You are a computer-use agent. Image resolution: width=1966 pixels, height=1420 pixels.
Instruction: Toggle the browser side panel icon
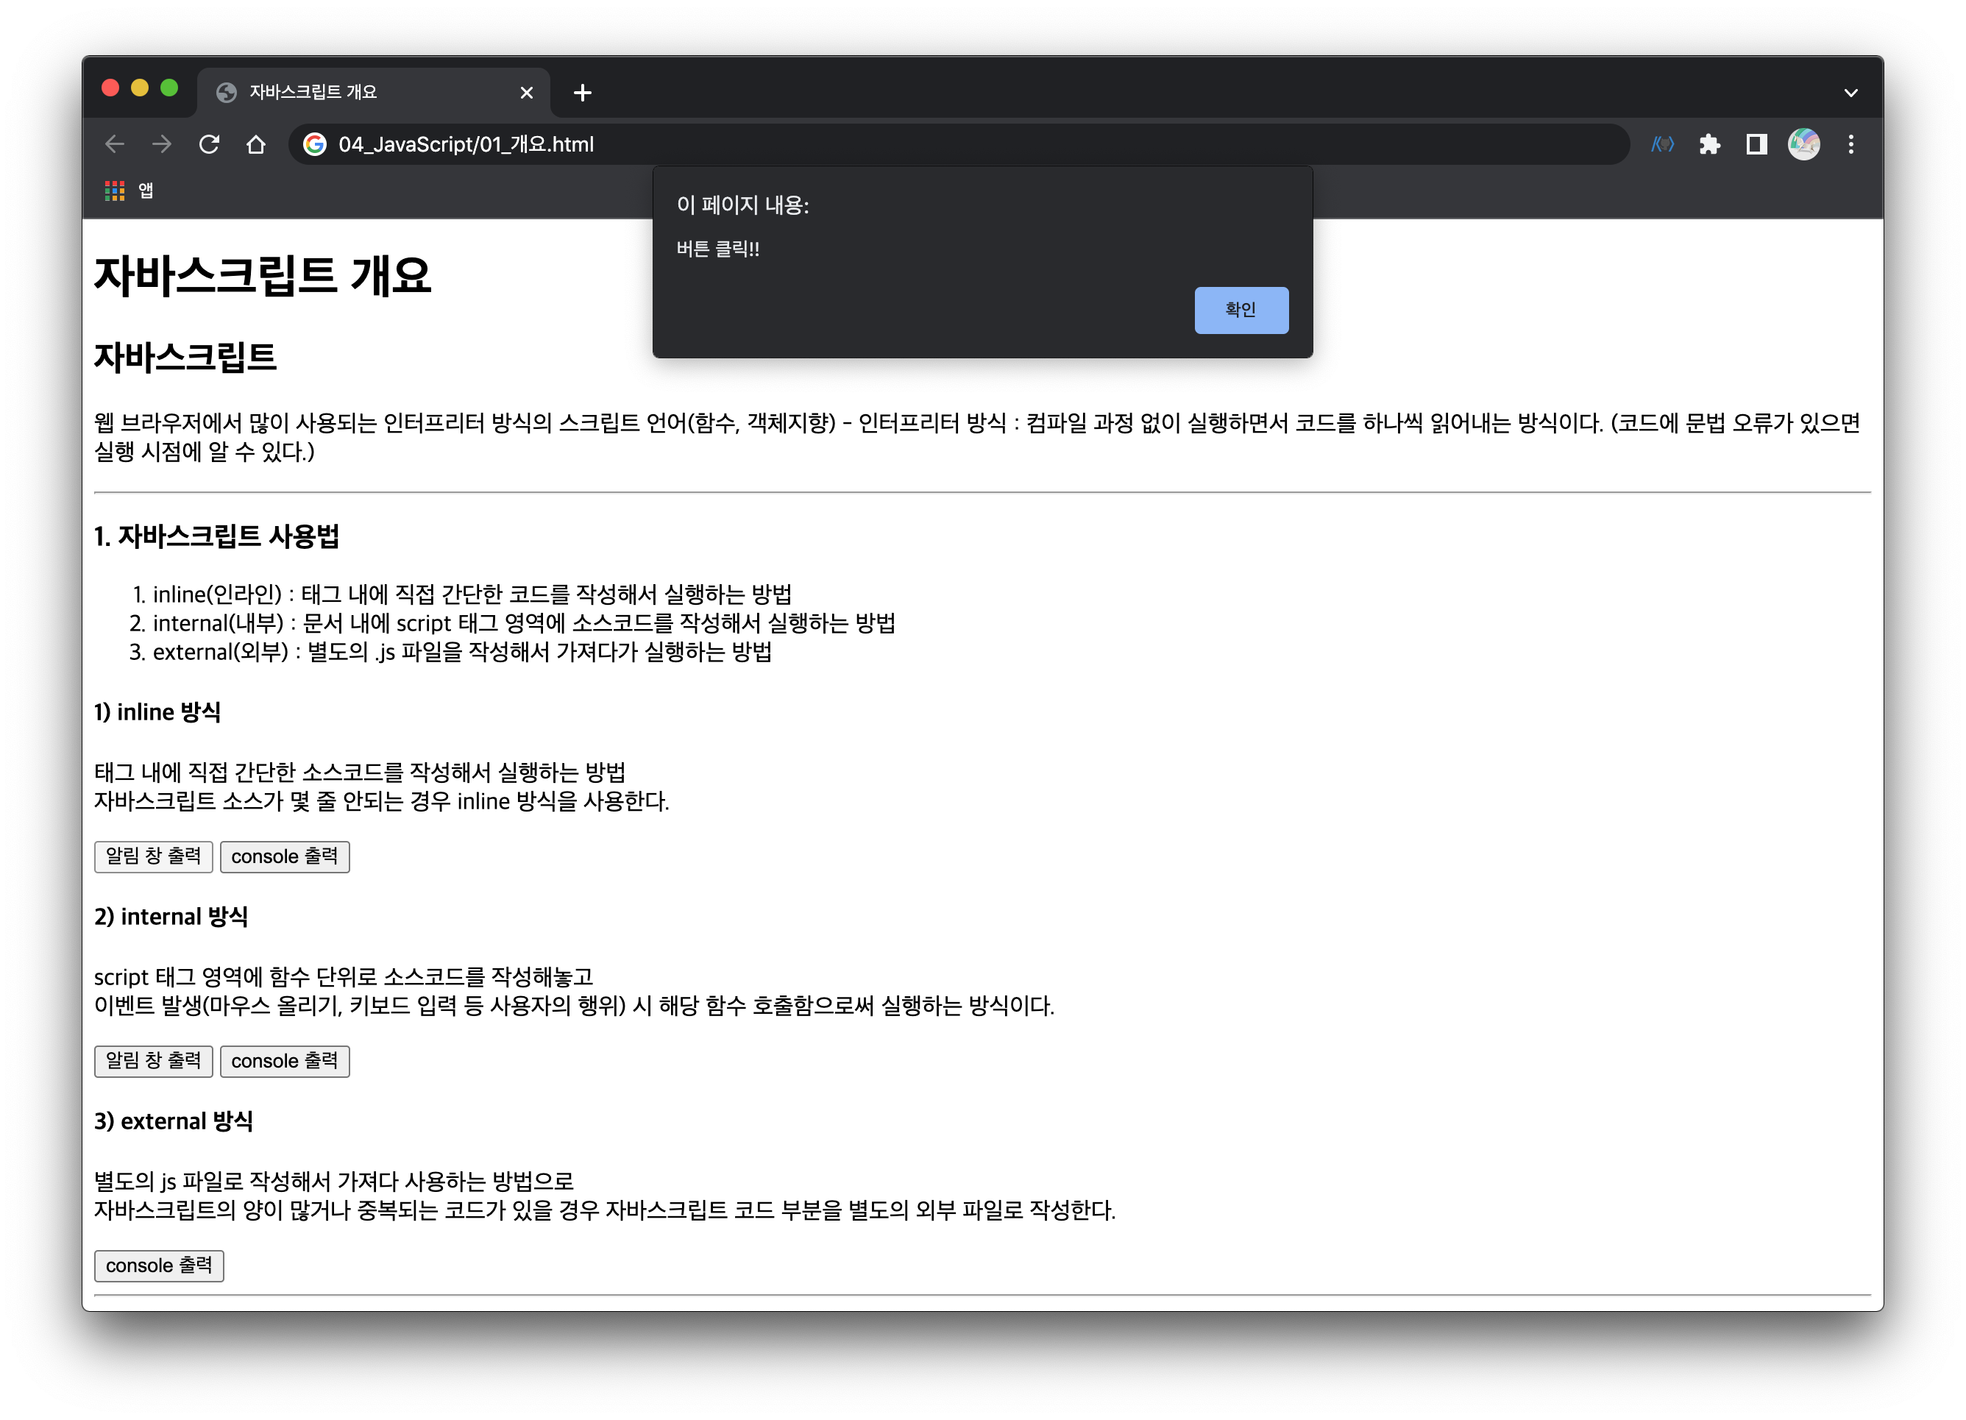(1756, 144)
